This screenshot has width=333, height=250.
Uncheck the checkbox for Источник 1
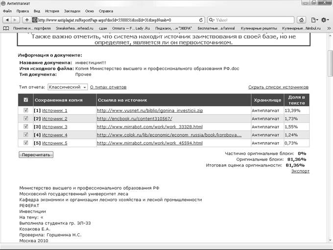pyautogui.click(x=25, y=110)
